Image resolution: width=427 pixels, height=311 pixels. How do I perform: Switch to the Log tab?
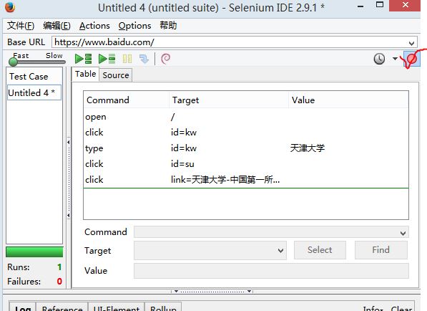(x=23, y=307)
